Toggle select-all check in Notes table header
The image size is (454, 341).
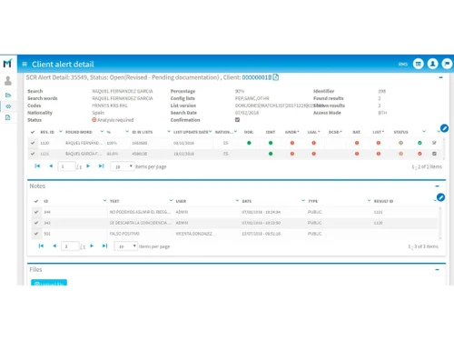coord(36,201)
